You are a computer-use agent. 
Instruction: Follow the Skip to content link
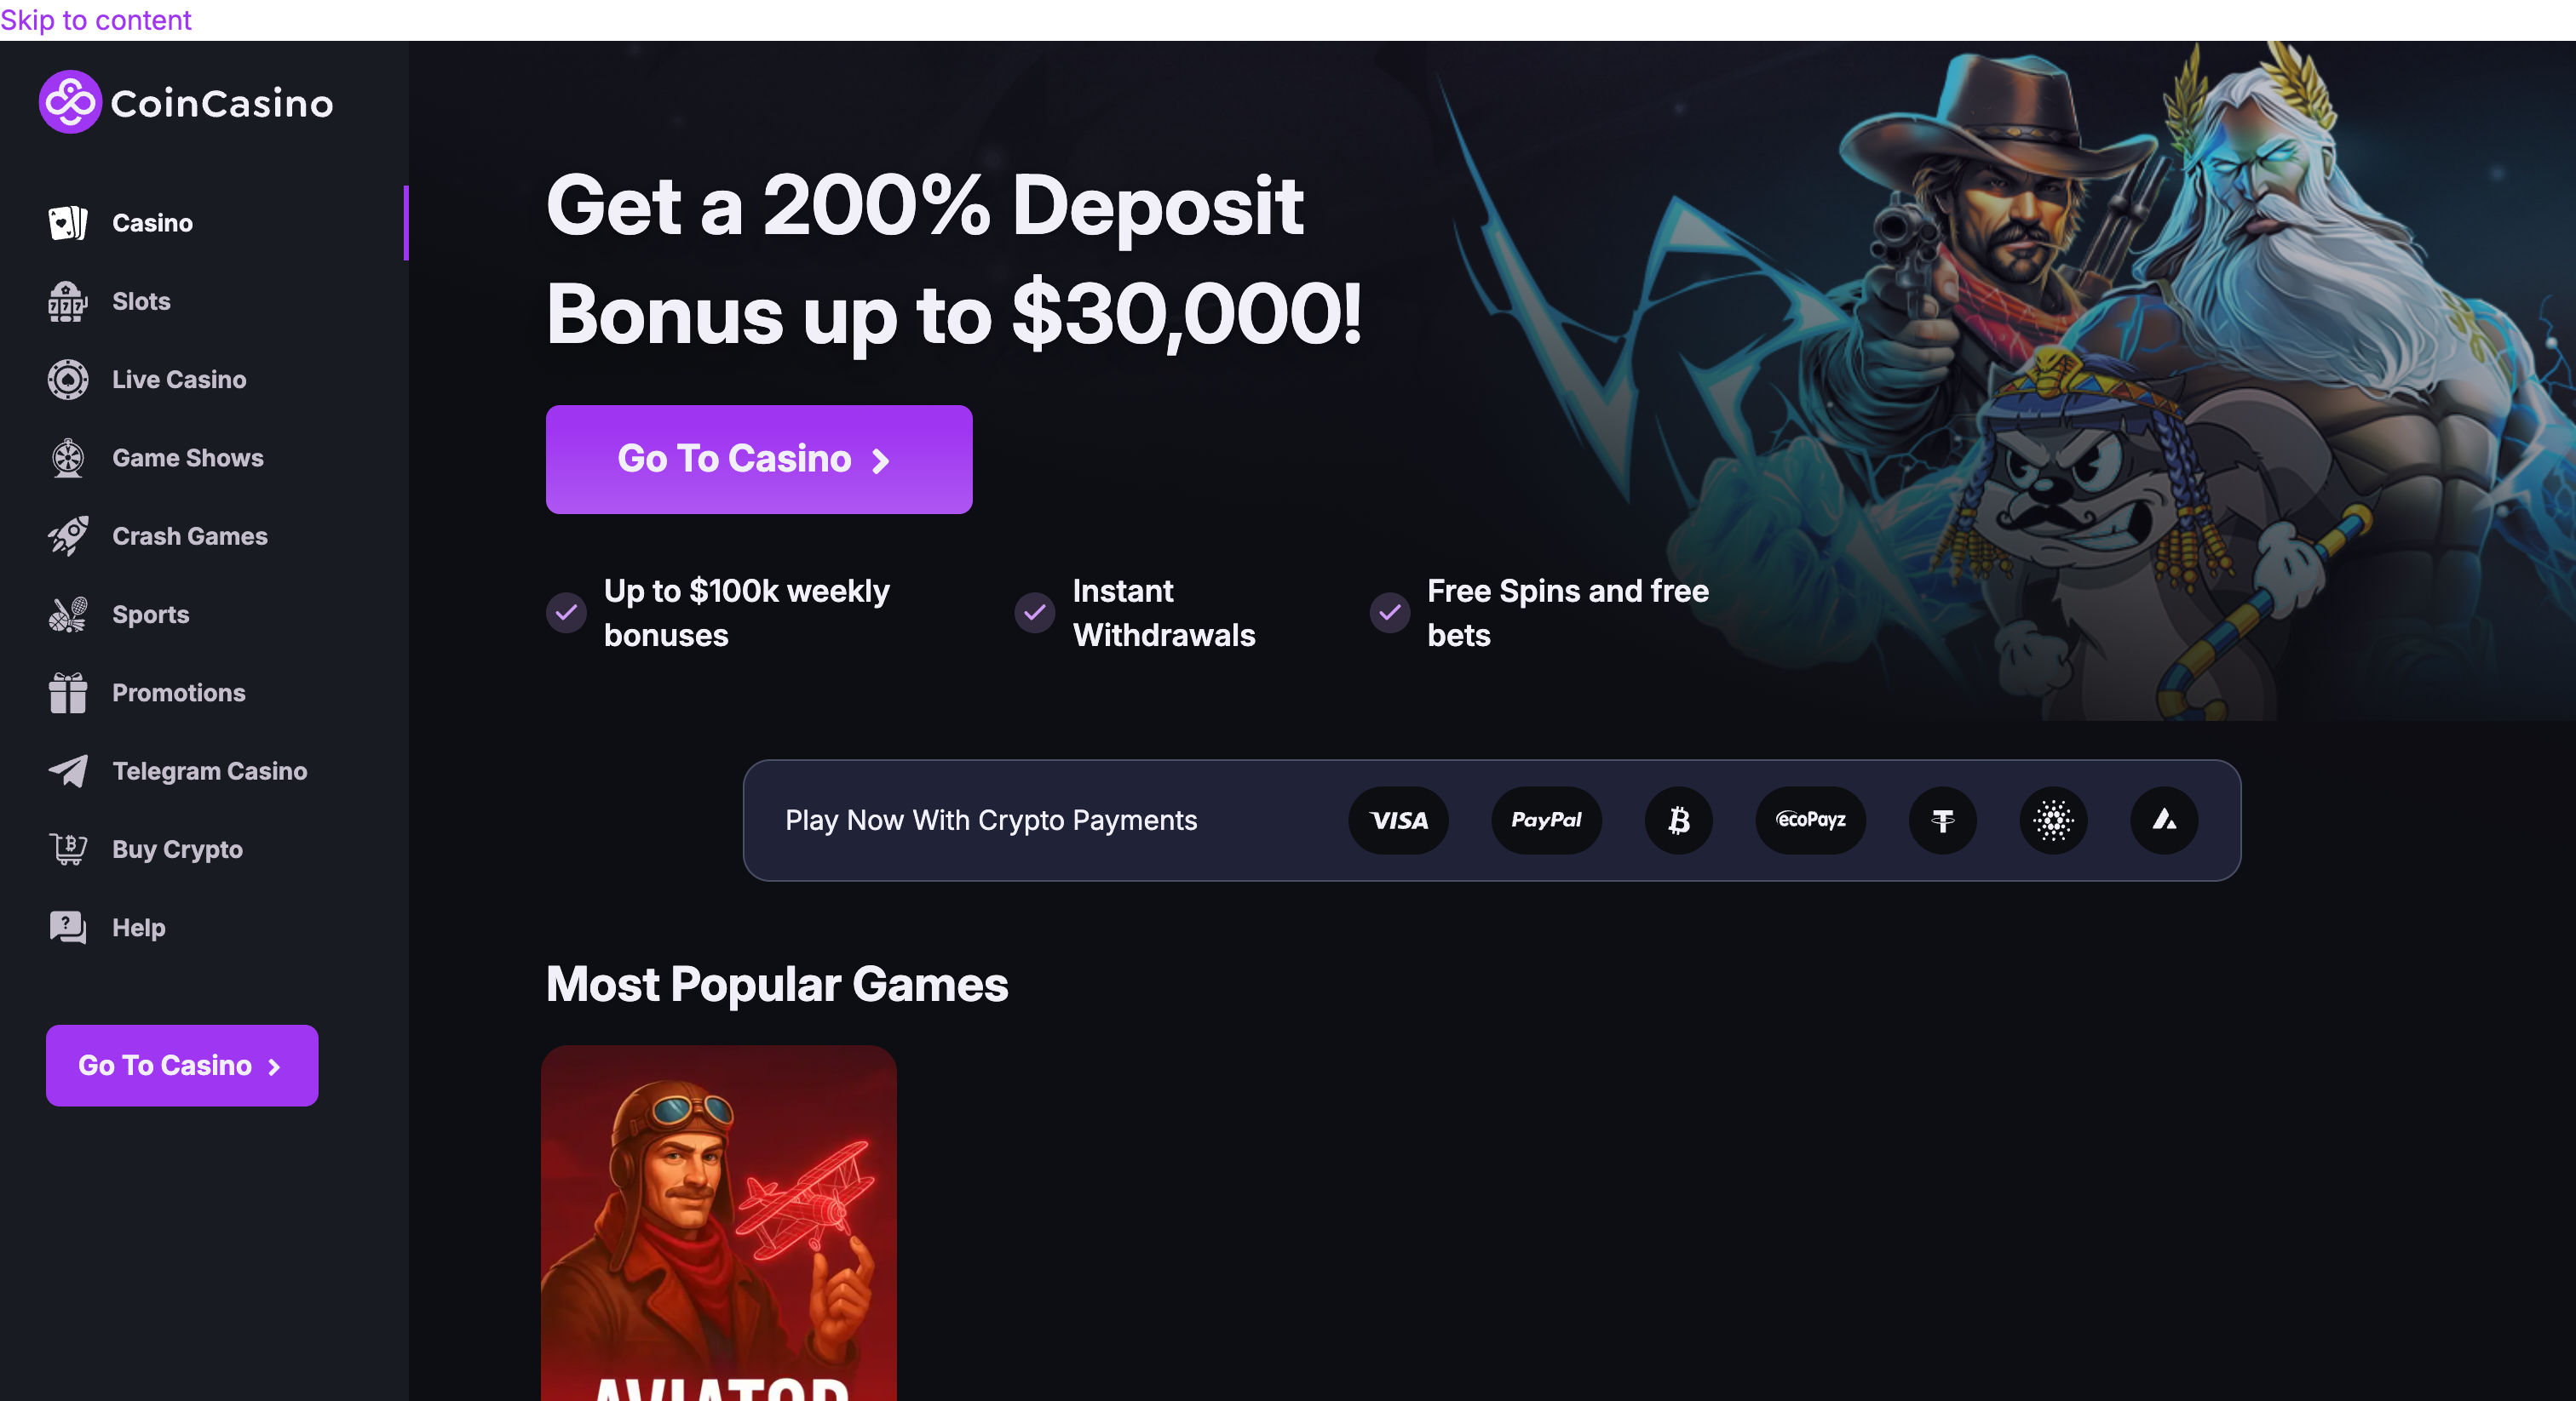(96, 20)
